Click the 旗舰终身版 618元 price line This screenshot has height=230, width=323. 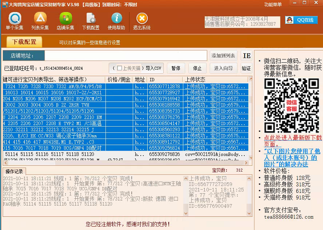pyautogui.click(x=287, y=191)
